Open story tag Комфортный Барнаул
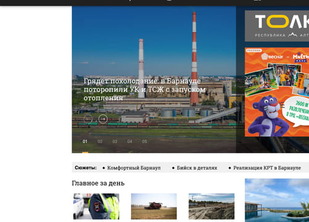Screen dimensions: 309x222 pyautogui.click(x=134, y=168)
